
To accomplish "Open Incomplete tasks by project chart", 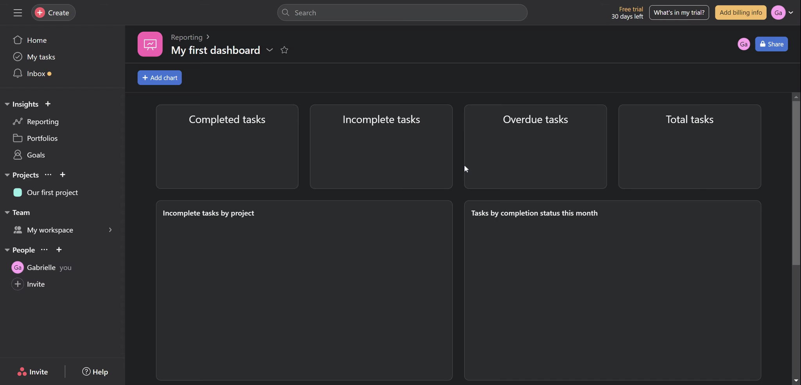I will click(x=304, y=291).
